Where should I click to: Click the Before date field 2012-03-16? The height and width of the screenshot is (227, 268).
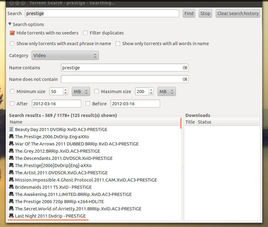tap(135, 104)
